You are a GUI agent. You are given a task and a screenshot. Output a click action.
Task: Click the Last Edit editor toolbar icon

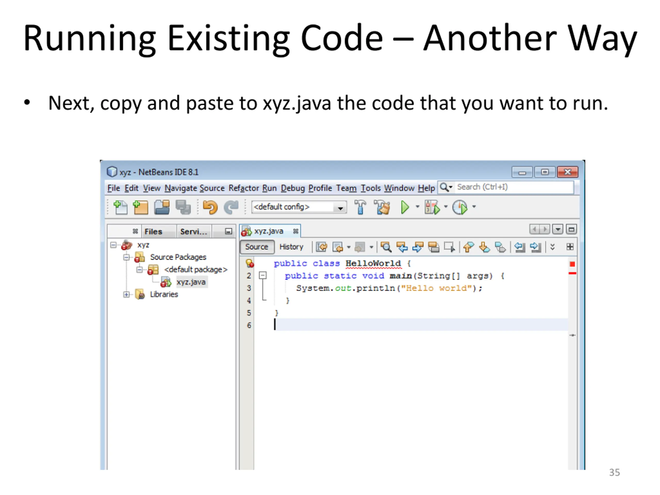[322, 247]
